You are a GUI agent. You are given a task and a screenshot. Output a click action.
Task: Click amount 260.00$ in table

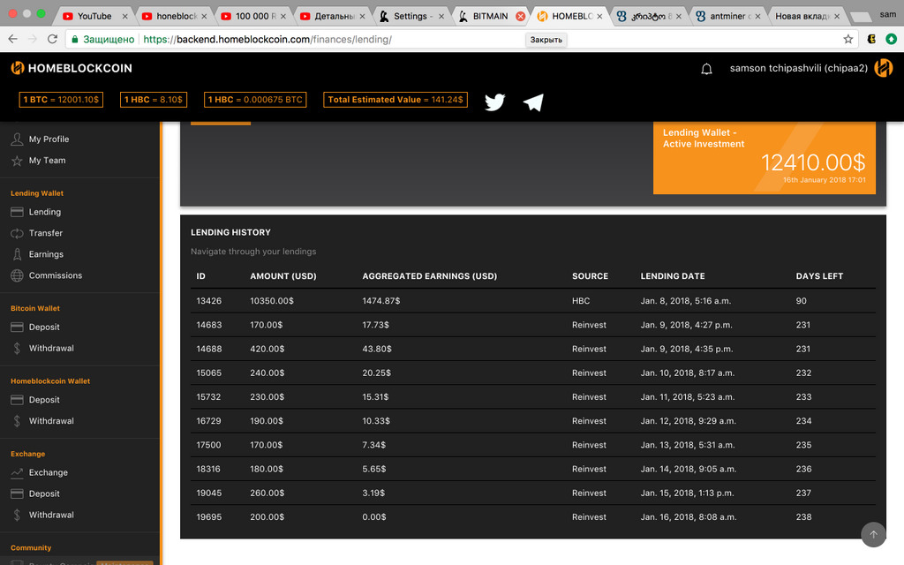click(267, 493)
